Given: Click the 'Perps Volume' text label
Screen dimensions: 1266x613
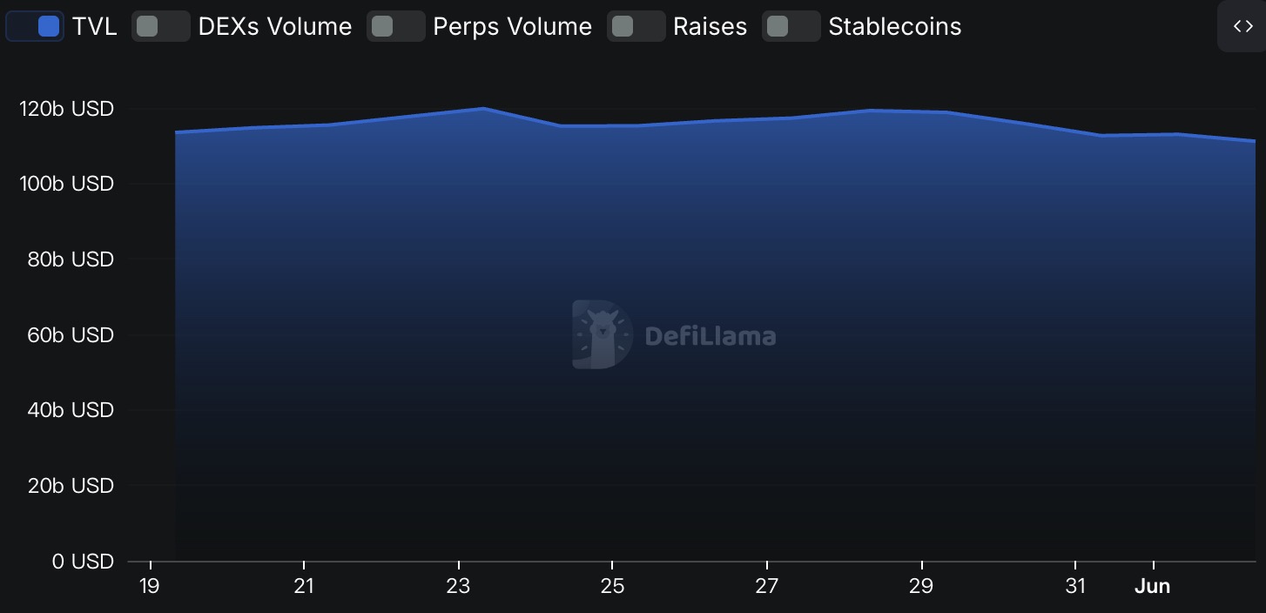Looking at the screenshot, I should click(512, 27).
